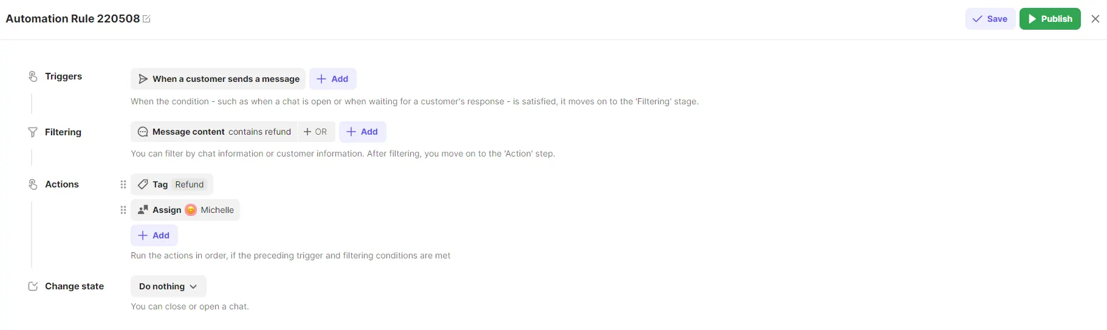This screenshot has height=330, width=1107.
Task: Click the Triggers section icon
Action: (x=33, y=76)
